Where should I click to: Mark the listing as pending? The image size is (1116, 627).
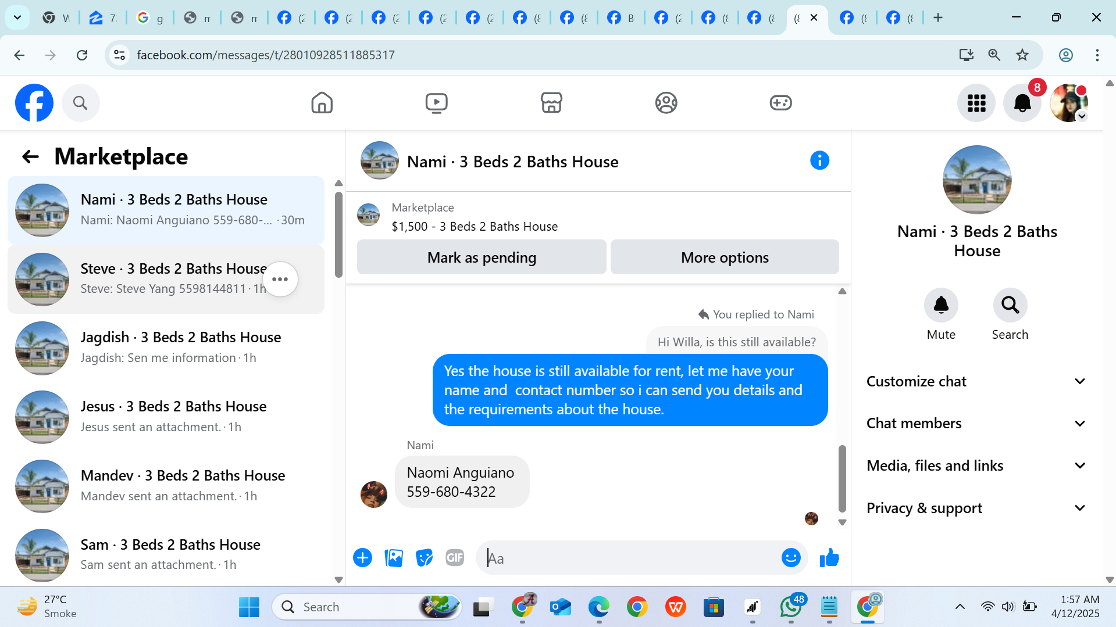482,257
